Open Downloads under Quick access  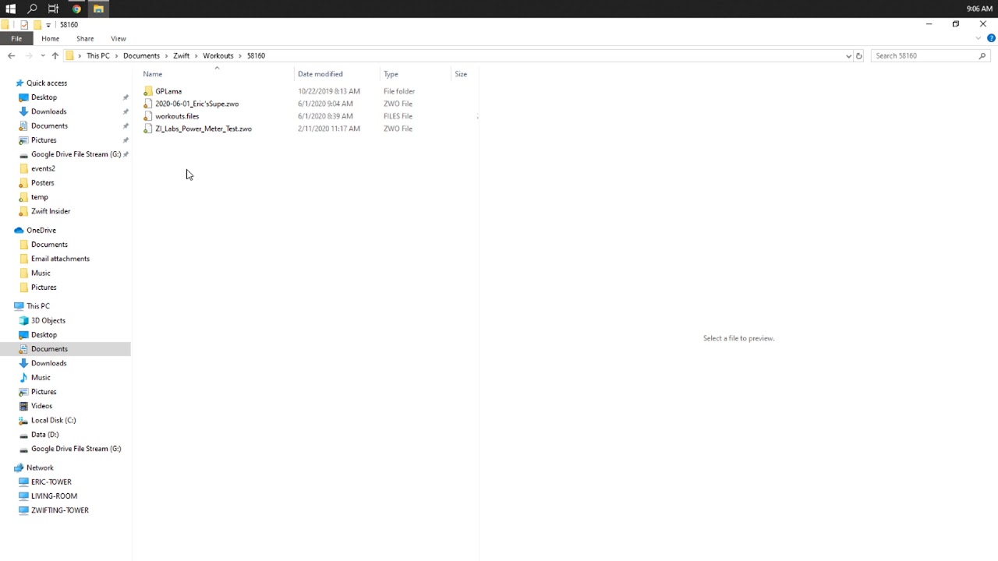click(x=48, y=111)
